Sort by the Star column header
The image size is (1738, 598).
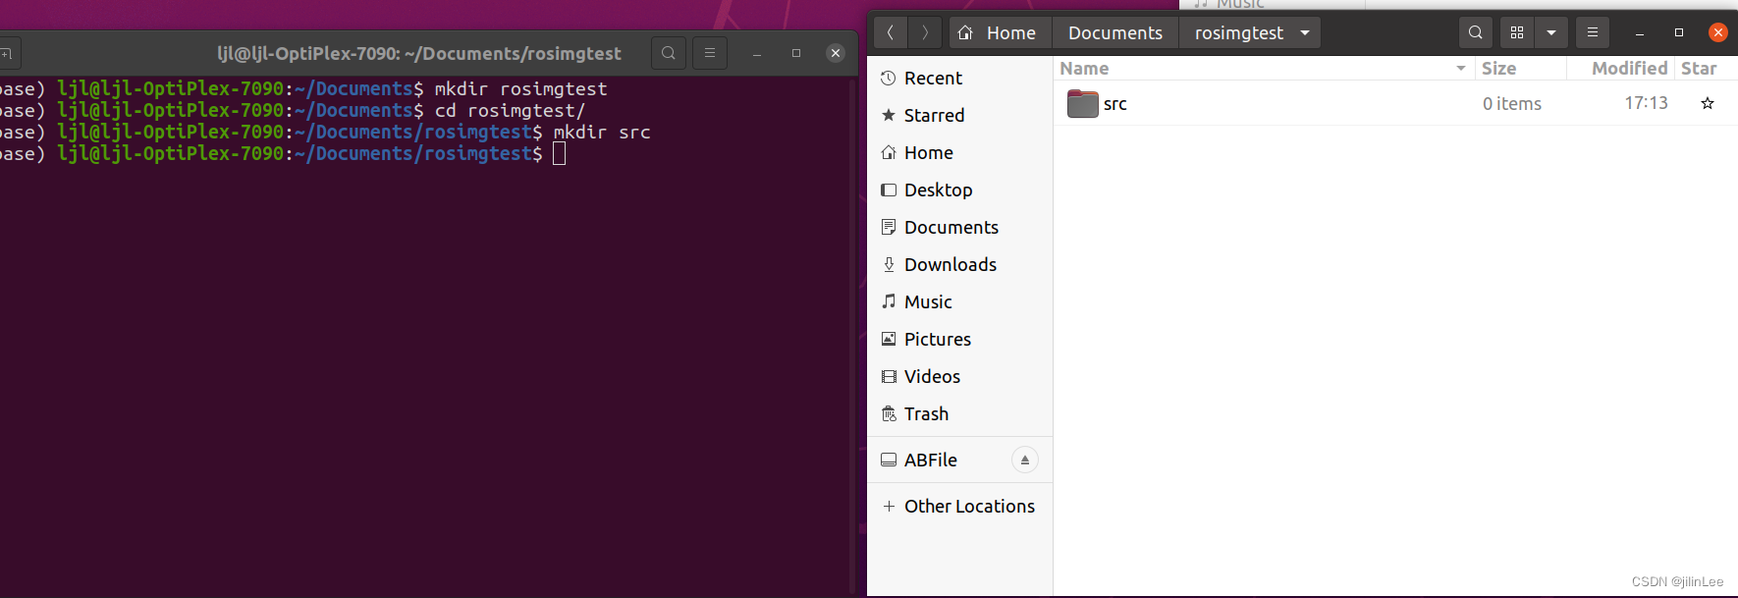[1707, 68]
